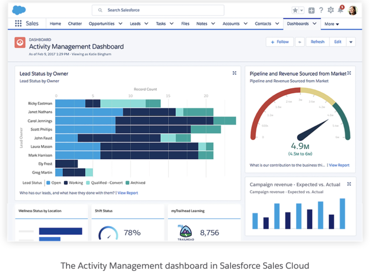Follow this dashboard
The height and width of the screenshot is (273, 372).
(x=280, y=42)
